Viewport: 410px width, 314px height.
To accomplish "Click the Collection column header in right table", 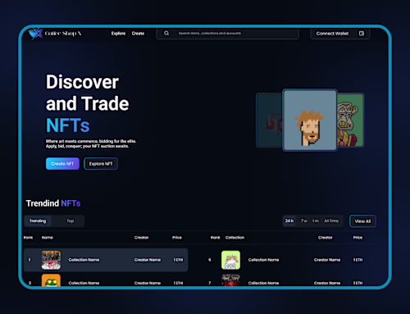I will tap(235, 238).
